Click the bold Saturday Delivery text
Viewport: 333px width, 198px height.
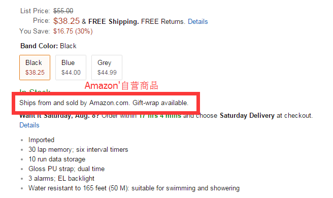pos(247,116)
